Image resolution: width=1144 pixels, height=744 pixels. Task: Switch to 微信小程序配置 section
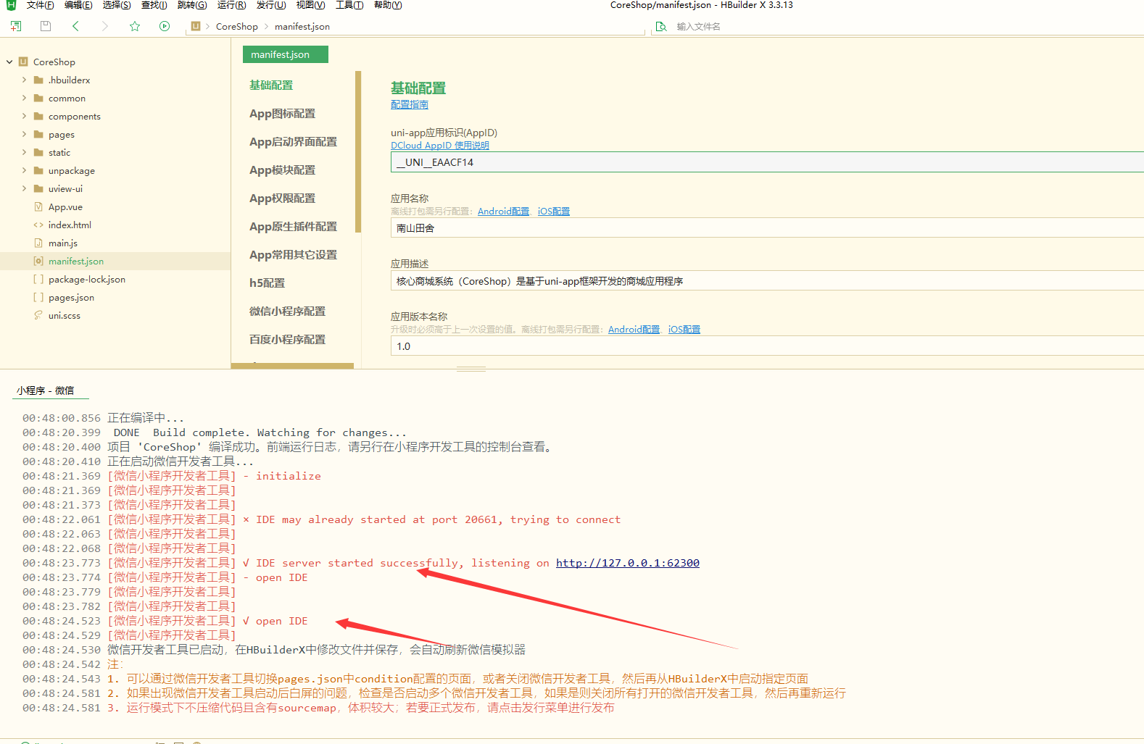[287, 312]
